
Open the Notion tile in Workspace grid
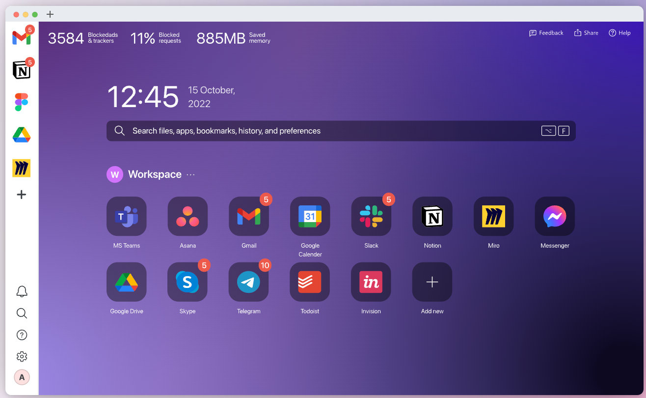(x=432, y=217)
